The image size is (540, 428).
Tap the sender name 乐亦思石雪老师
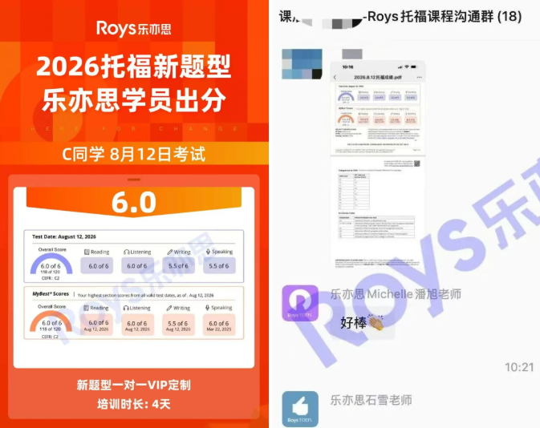(372, 400)
